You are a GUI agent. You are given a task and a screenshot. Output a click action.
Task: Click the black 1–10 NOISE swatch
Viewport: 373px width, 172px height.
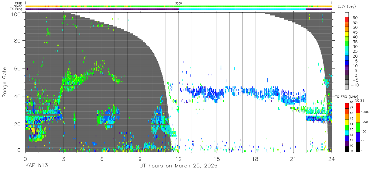pyautogui.click(x=358, y=147)
